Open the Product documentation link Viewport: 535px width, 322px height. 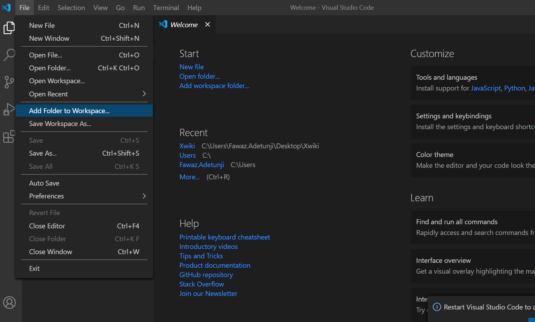[x=215, y=265]
